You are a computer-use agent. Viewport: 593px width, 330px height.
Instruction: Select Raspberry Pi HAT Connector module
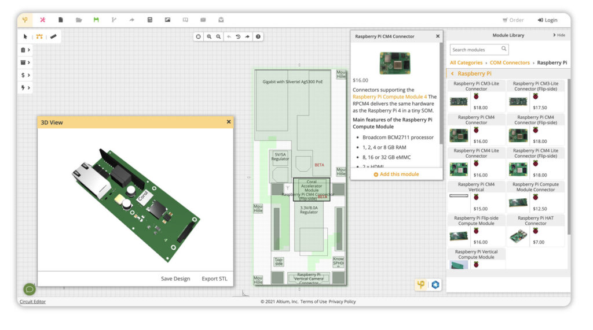(536, 231)
